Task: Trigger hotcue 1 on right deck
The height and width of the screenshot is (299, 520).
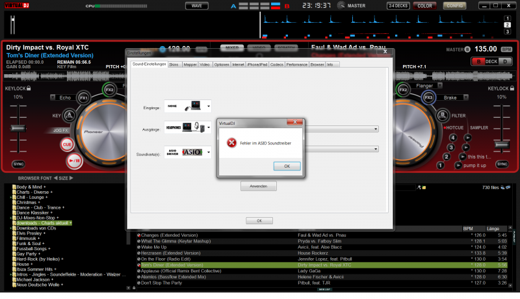Action: click(440, 165)
